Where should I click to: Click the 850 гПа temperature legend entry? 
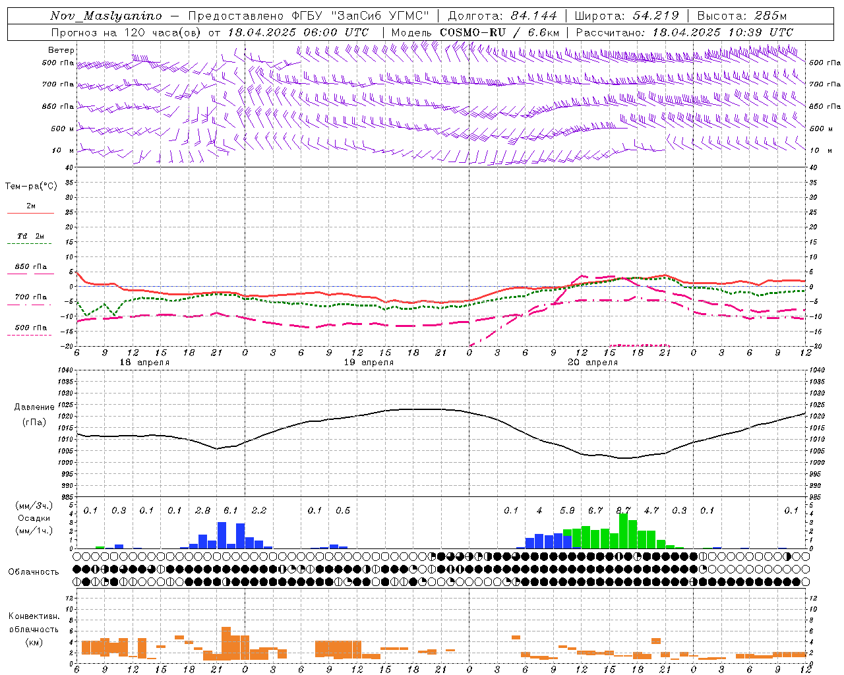coord(31,267)
